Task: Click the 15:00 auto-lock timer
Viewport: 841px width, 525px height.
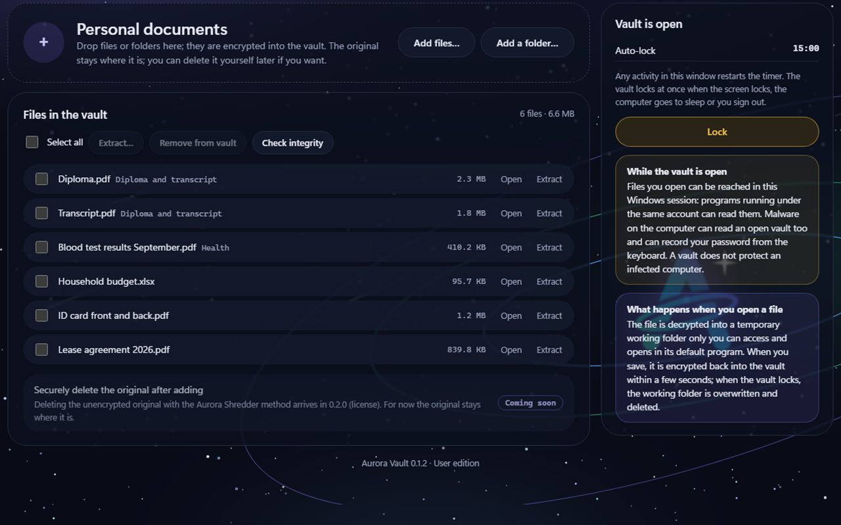Action: point(806,49)
